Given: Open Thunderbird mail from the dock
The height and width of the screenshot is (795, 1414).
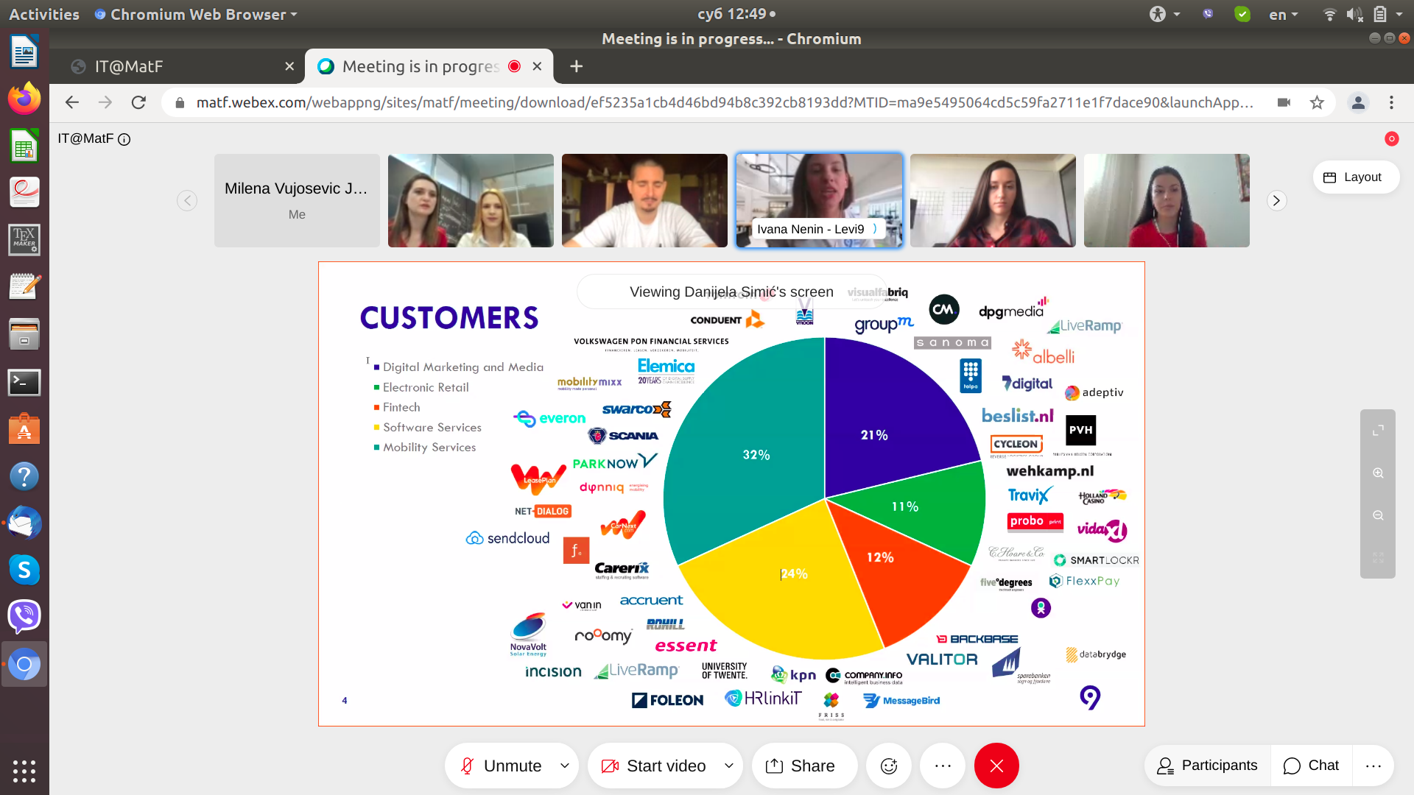Looking at the screenshot, I should pyautogui.click(x=24, y=523).
